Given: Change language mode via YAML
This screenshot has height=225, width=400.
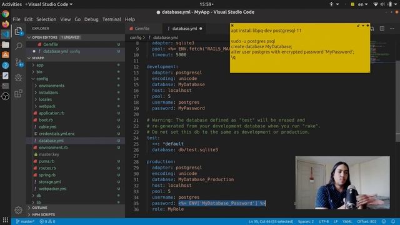Looking at the screenshot, I should (347, 221).
